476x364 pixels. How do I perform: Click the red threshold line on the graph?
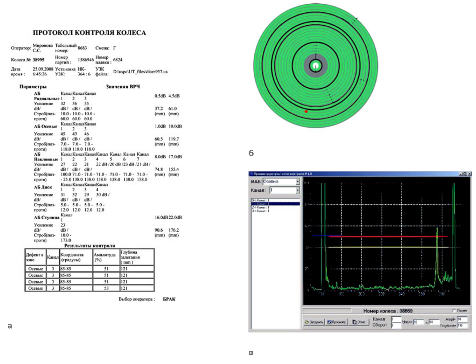coord(388,236)
